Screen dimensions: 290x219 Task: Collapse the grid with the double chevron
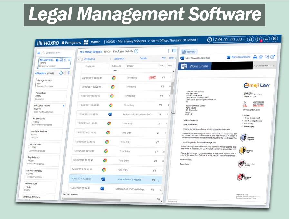(x=78, y=59)
